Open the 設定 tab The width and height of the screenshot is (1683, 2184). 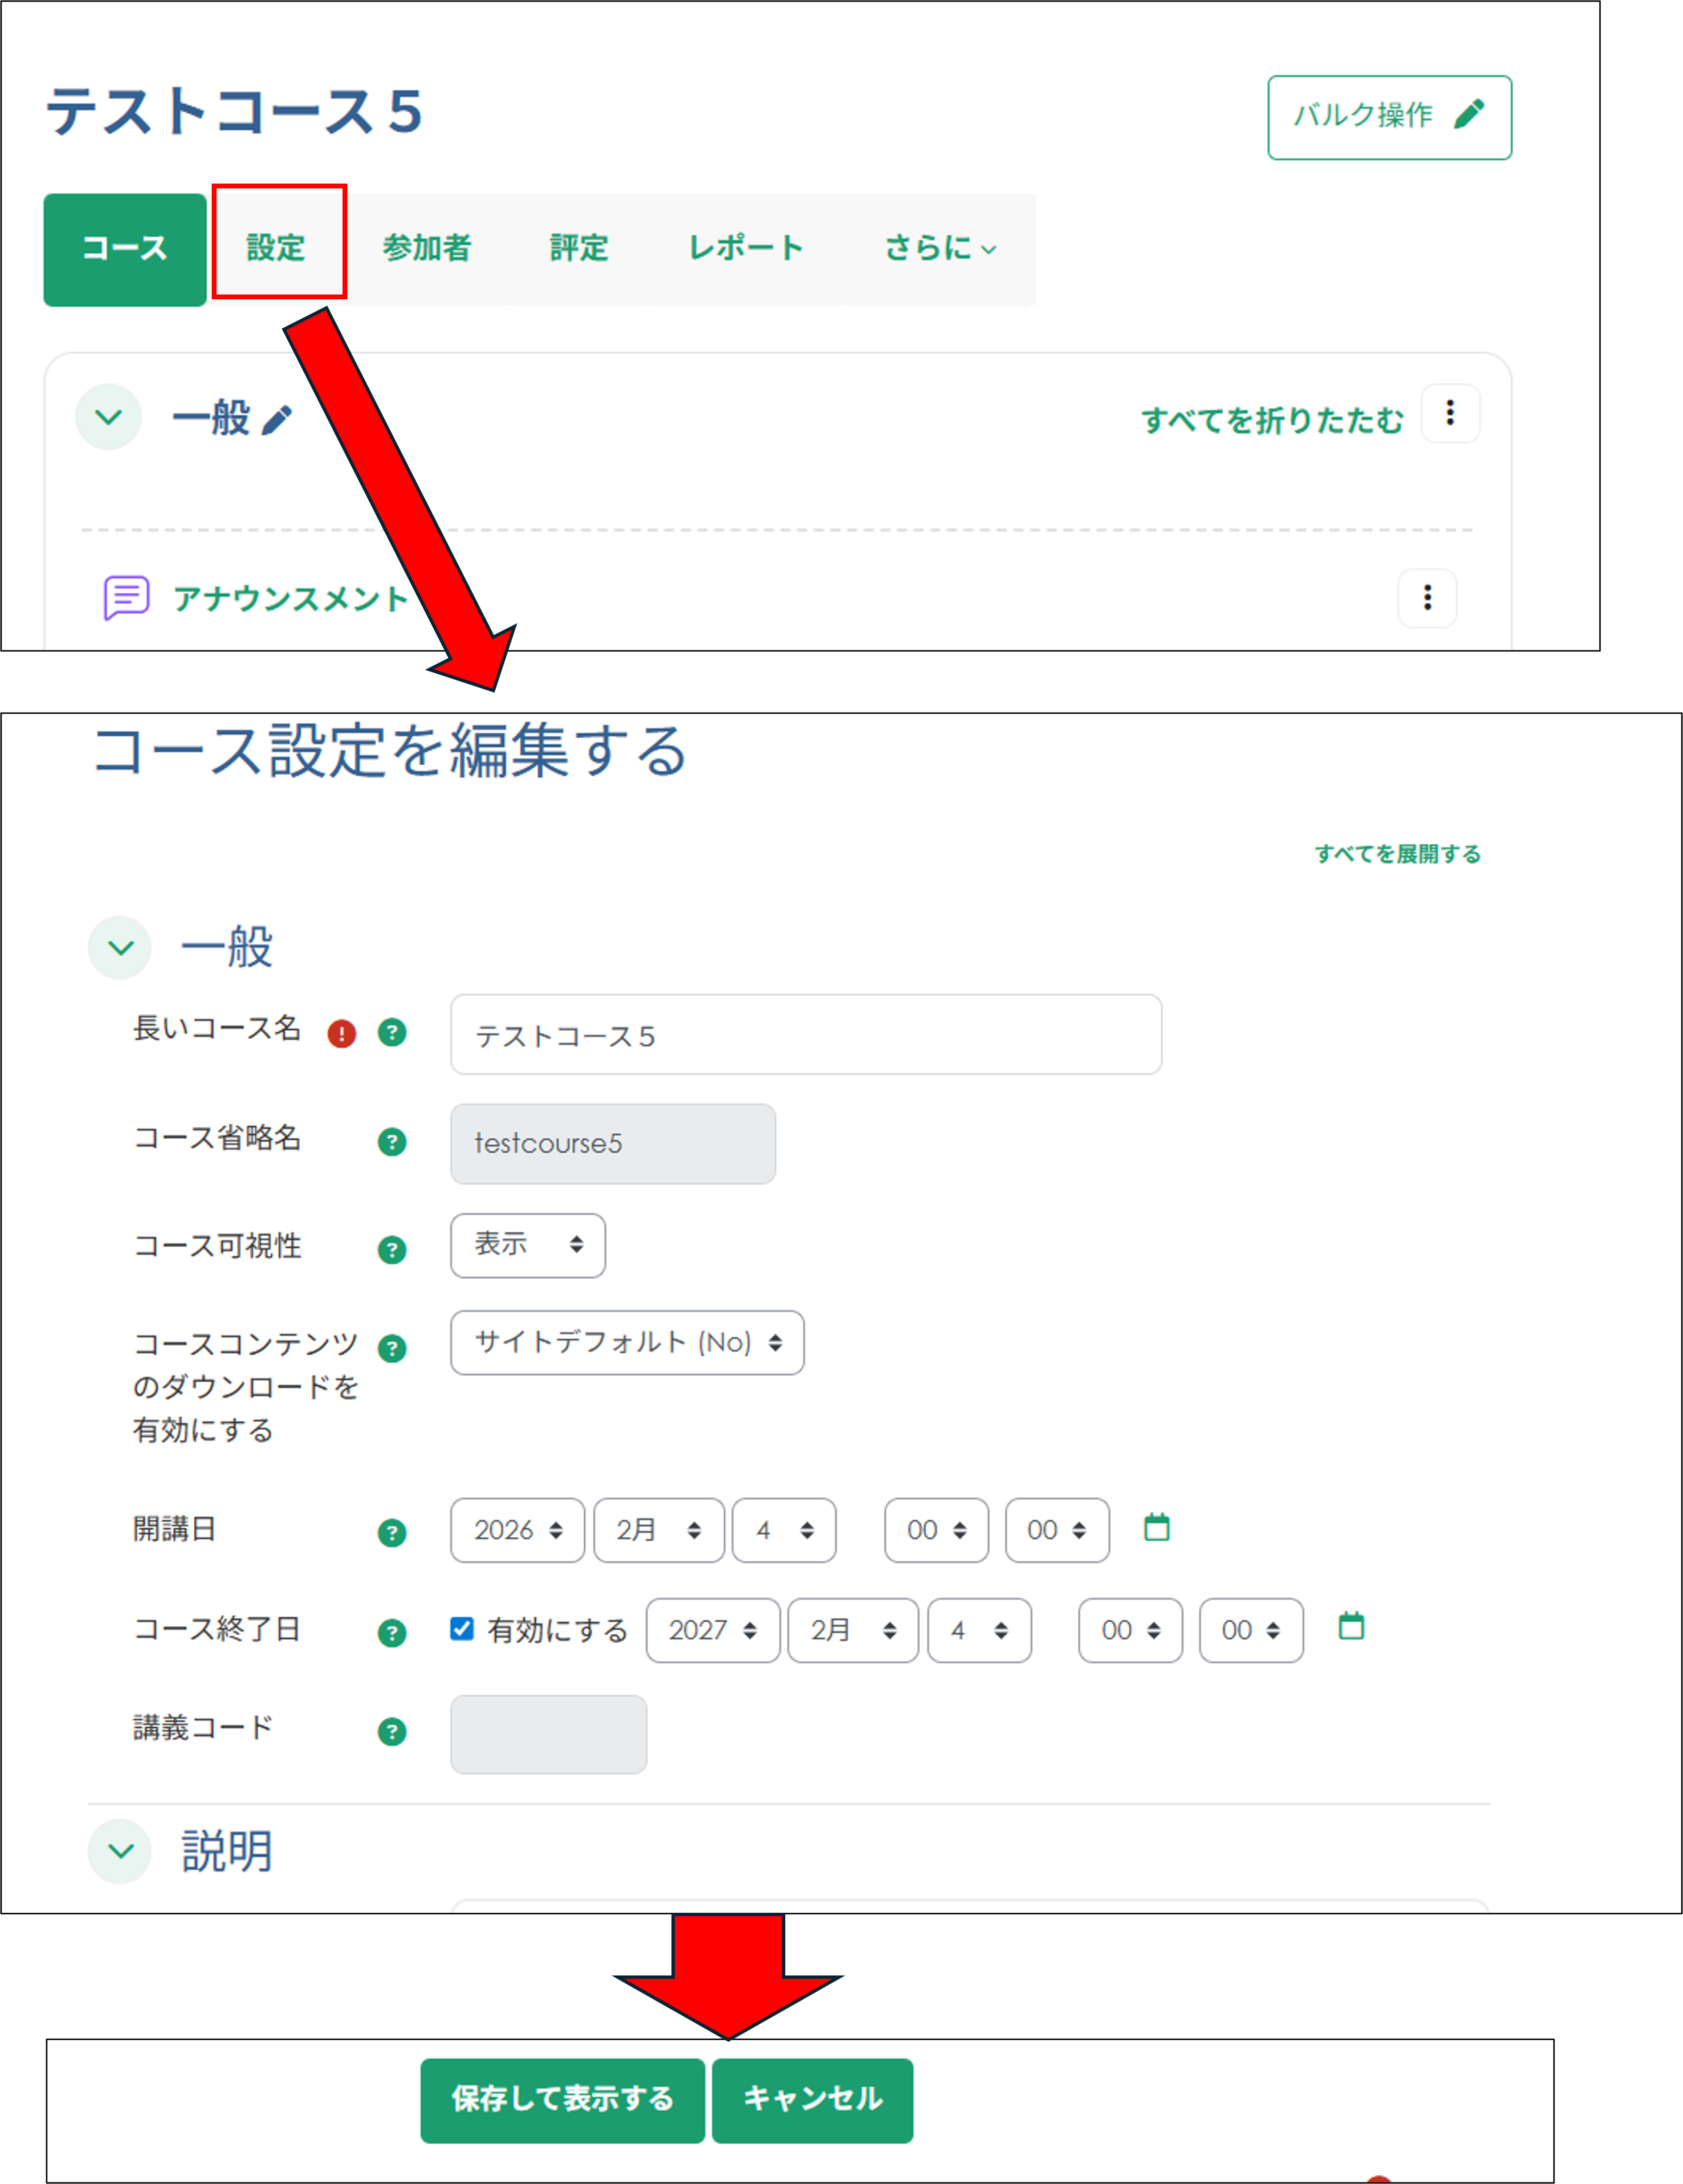(276, 247)
